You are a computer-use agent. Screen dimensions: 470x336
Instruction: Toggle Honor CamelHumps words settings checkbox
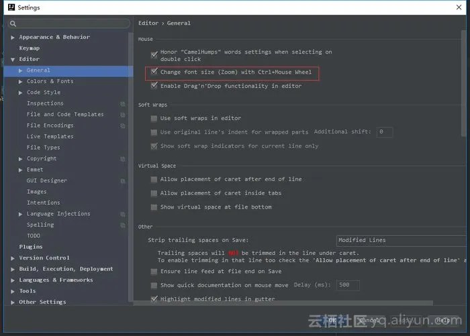154,55
